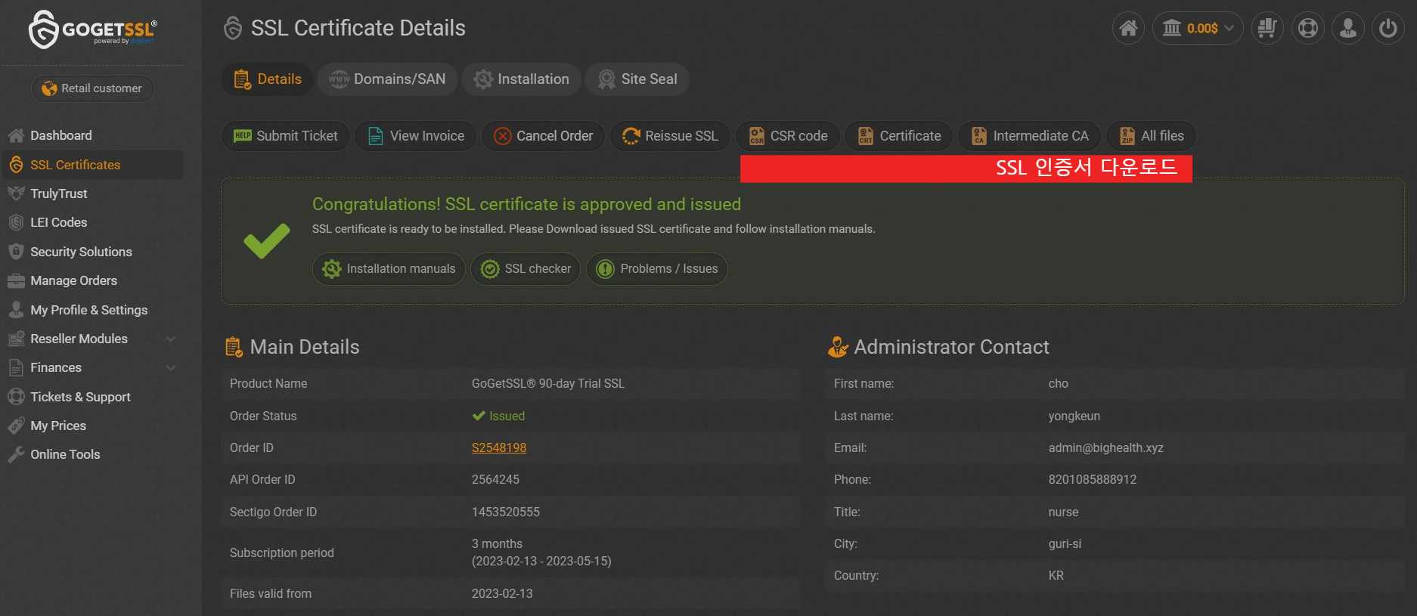Click the Reseller Modules icon

tap(16, 339)
